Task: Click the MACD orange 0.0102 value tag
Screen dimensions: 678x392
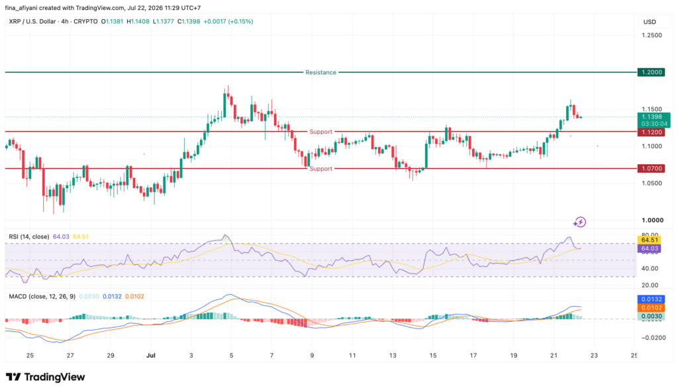Action: (x=652, y=308)
